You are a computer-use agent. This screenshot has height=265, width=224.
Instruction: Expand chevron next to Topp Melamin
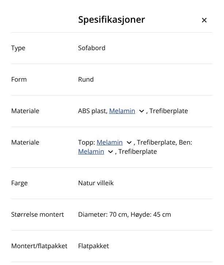tap(129, 143)
